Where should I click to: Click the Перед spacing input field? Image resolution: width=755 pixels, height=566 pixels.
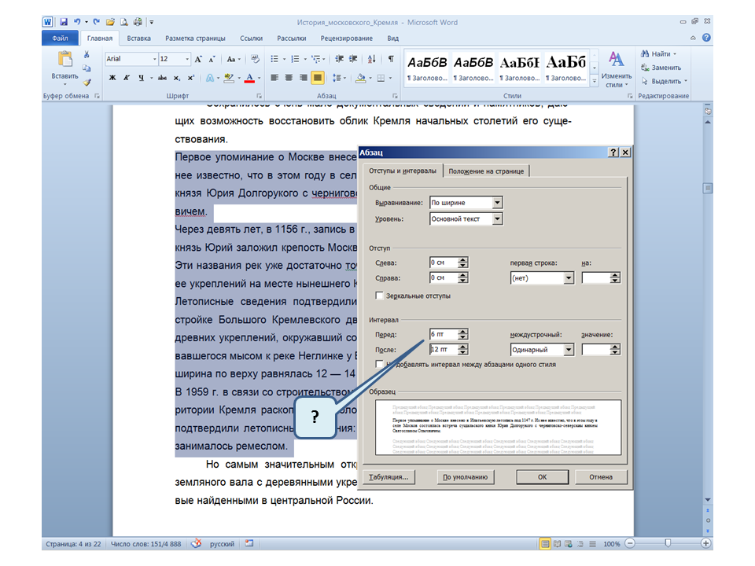(444, 335)
